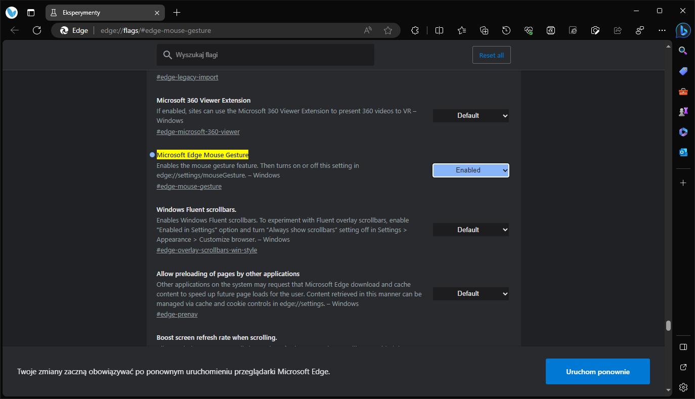Add a sidebar app with plus icon
The width and height of the screenshot is (695, 399).
[683, 183]
